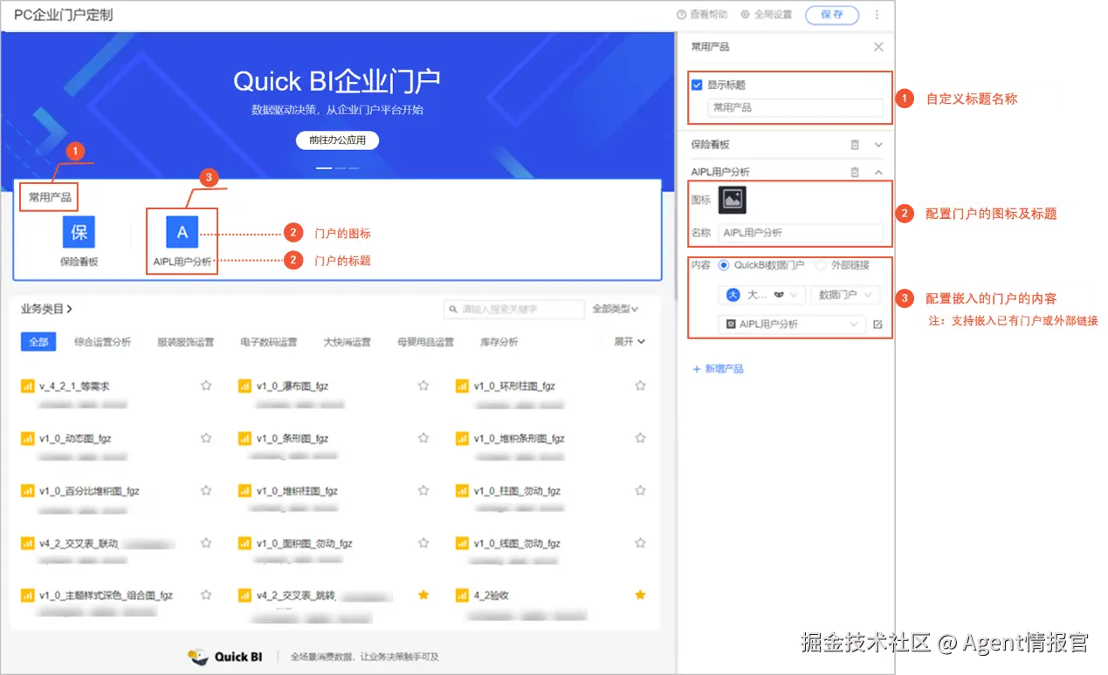Click chart icon beside v1_0_柱图_勿动_fgz
Screen dimensions: 1108x675
[462, 491]
